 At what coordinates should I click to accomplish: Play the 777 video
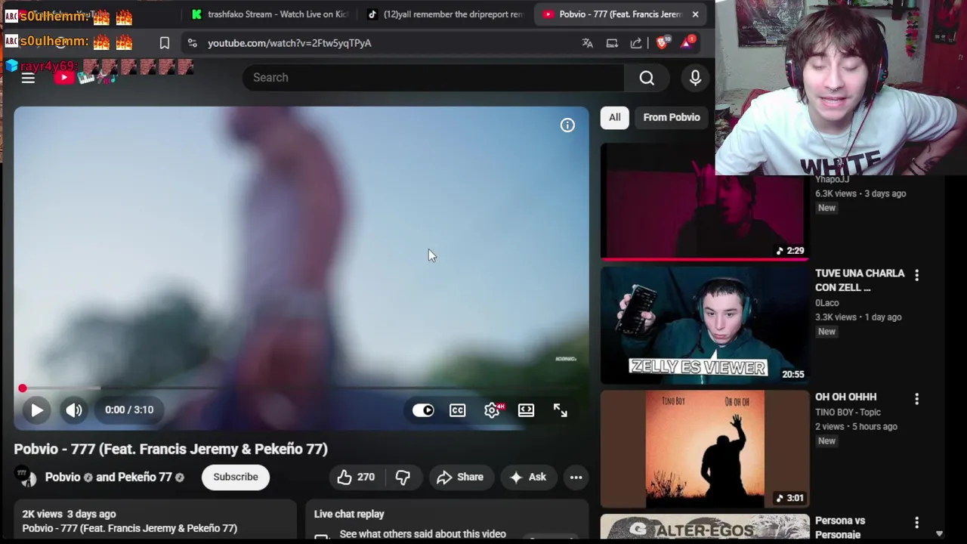coord(36,410)
